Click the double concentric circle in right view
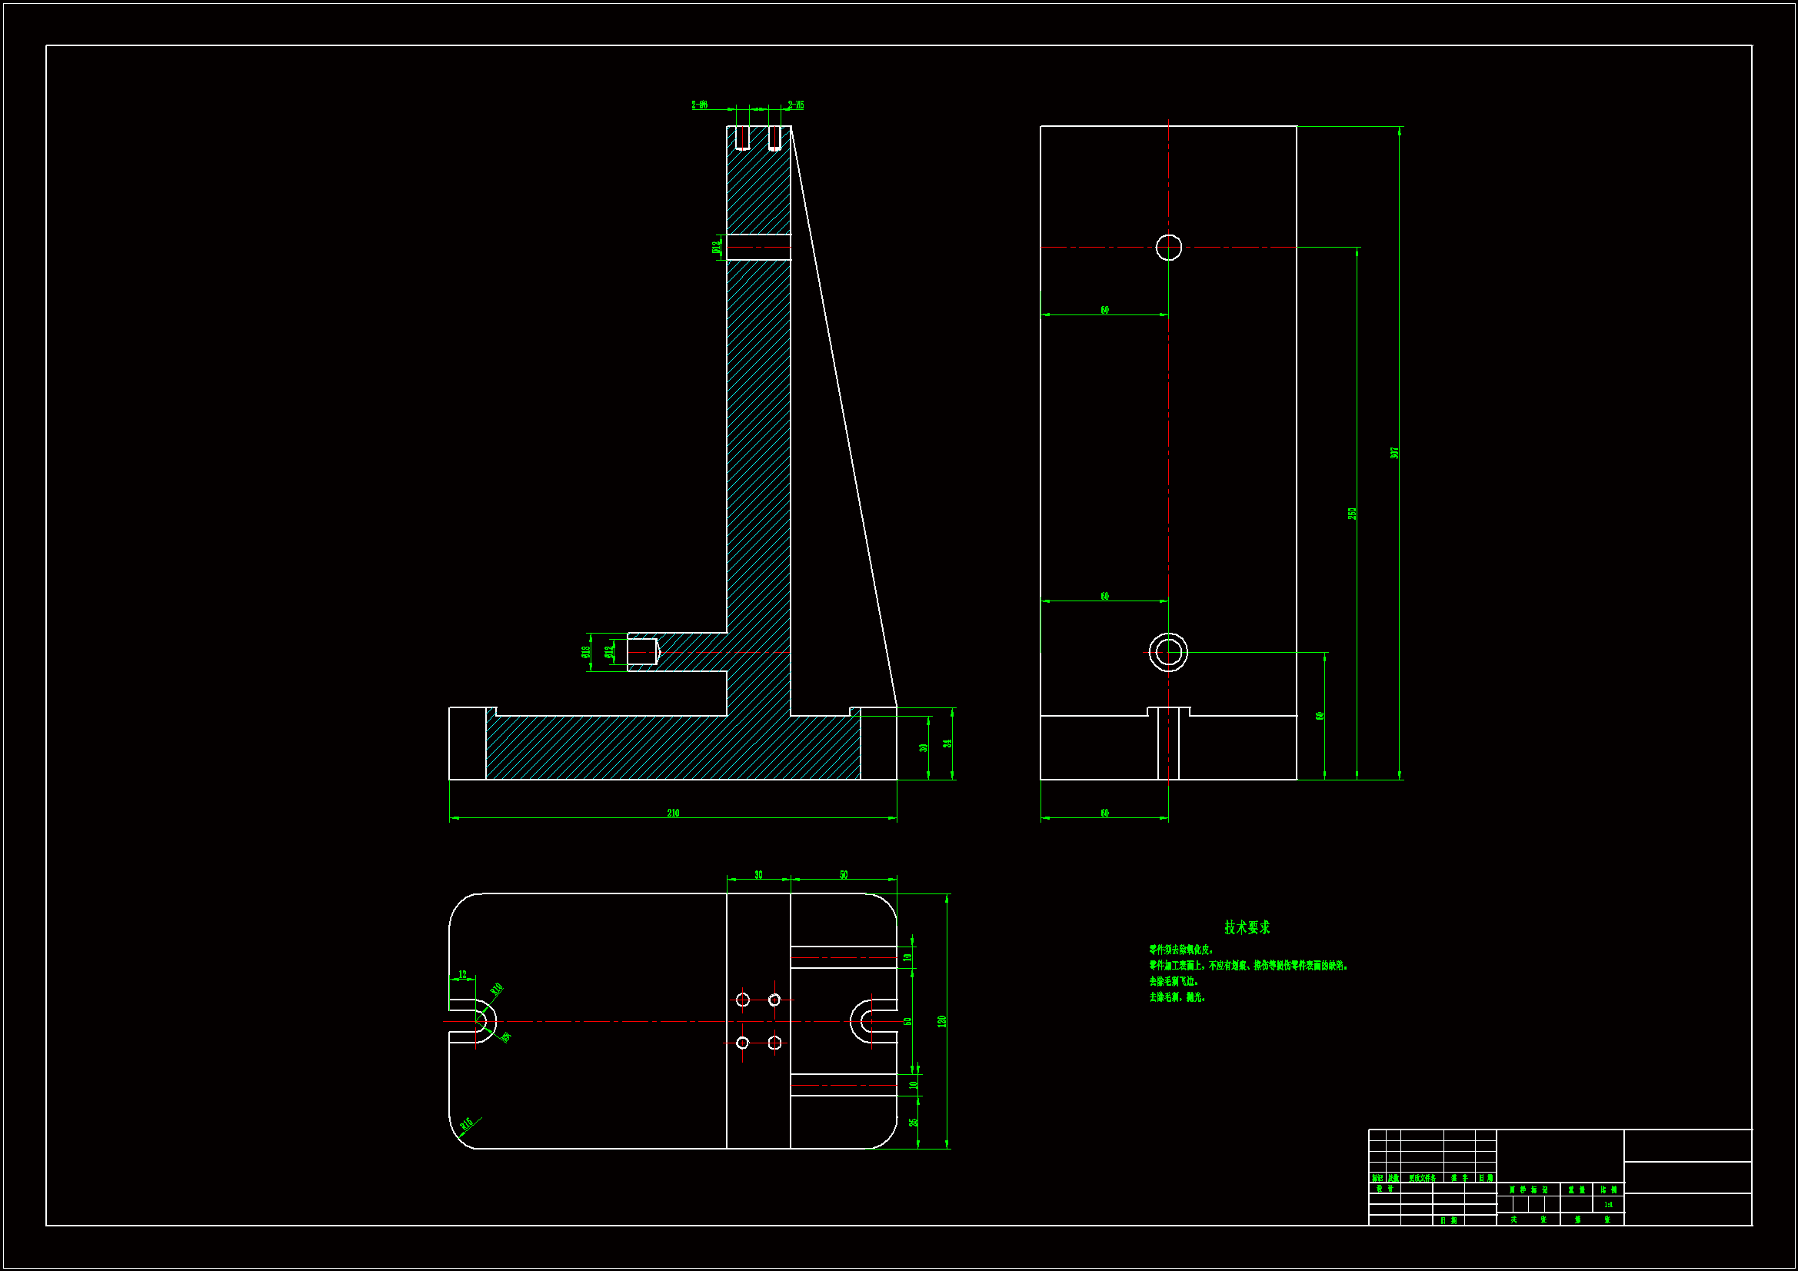Screen dimensions: 1798x1271 1168,651
